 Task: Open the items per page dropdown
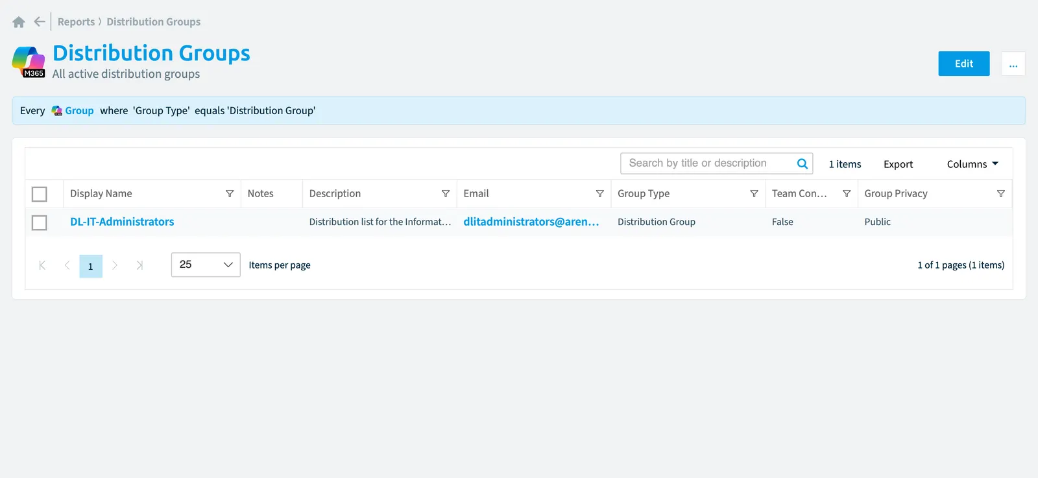[x=206, y=265]
